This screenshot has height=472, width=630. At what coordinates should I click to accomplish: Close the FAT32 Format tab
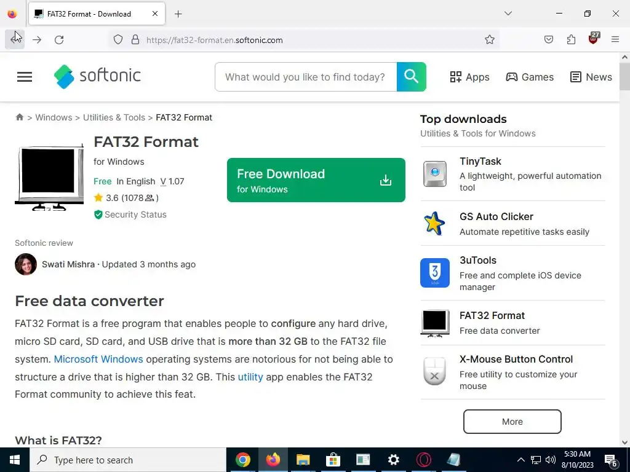coord(155,14)
